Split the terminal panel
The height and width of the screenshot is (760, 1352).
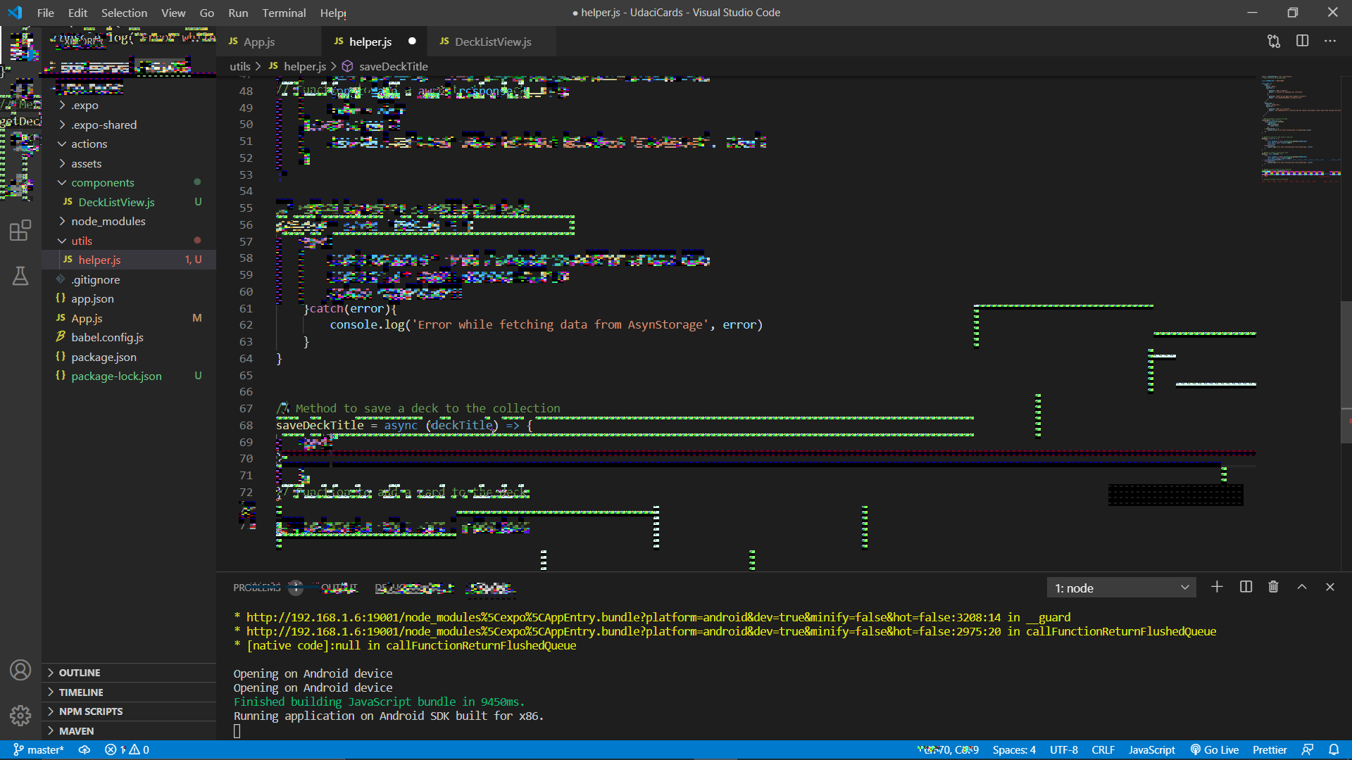point(1246,587)
